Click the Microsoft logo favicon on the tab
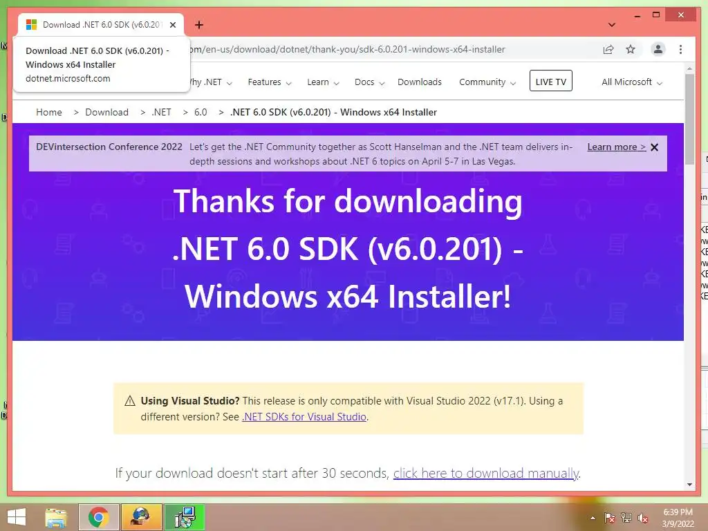 coord(31,25)
